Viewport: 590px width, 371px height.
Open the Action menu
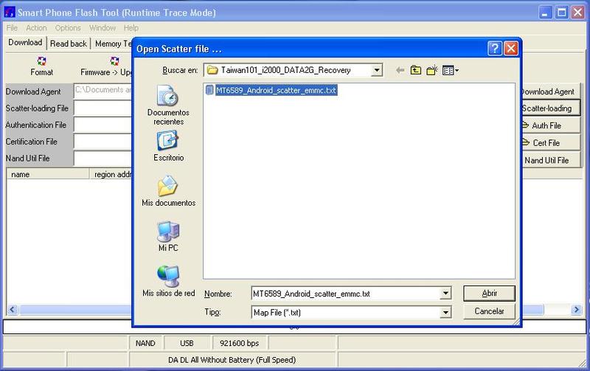(x=36, y=28)
